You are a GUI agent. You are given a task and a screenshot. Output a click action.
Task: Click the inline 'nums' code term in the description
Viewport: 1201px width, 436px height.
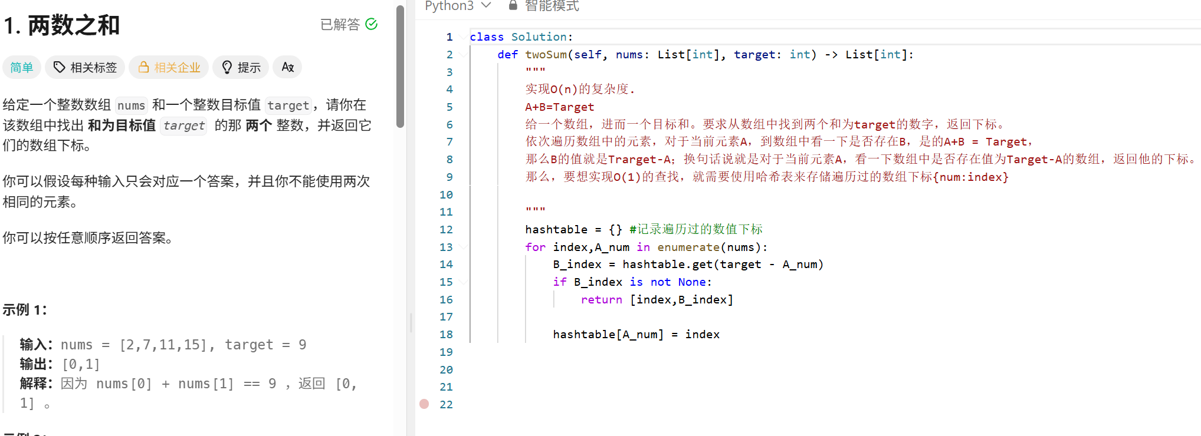pyautogui.click(x=131, y=105)
